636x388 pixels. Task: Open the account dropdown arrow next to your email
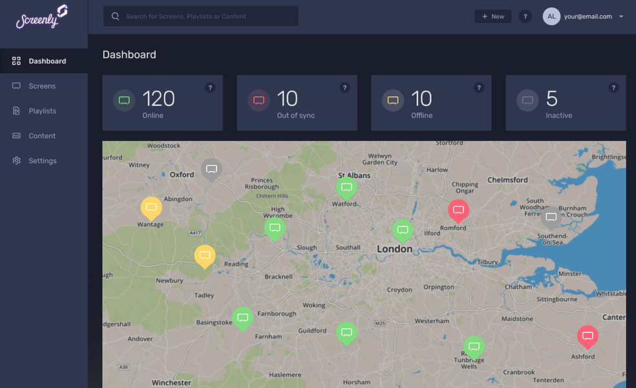[x=621, y=16]
